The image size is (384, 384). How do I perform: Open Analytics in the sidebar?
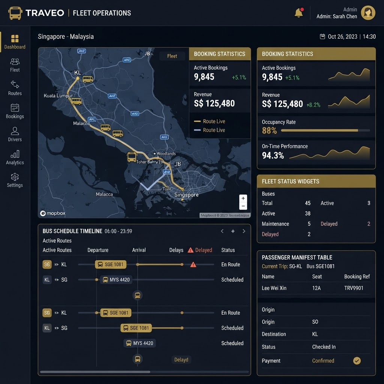pos(15,157)
